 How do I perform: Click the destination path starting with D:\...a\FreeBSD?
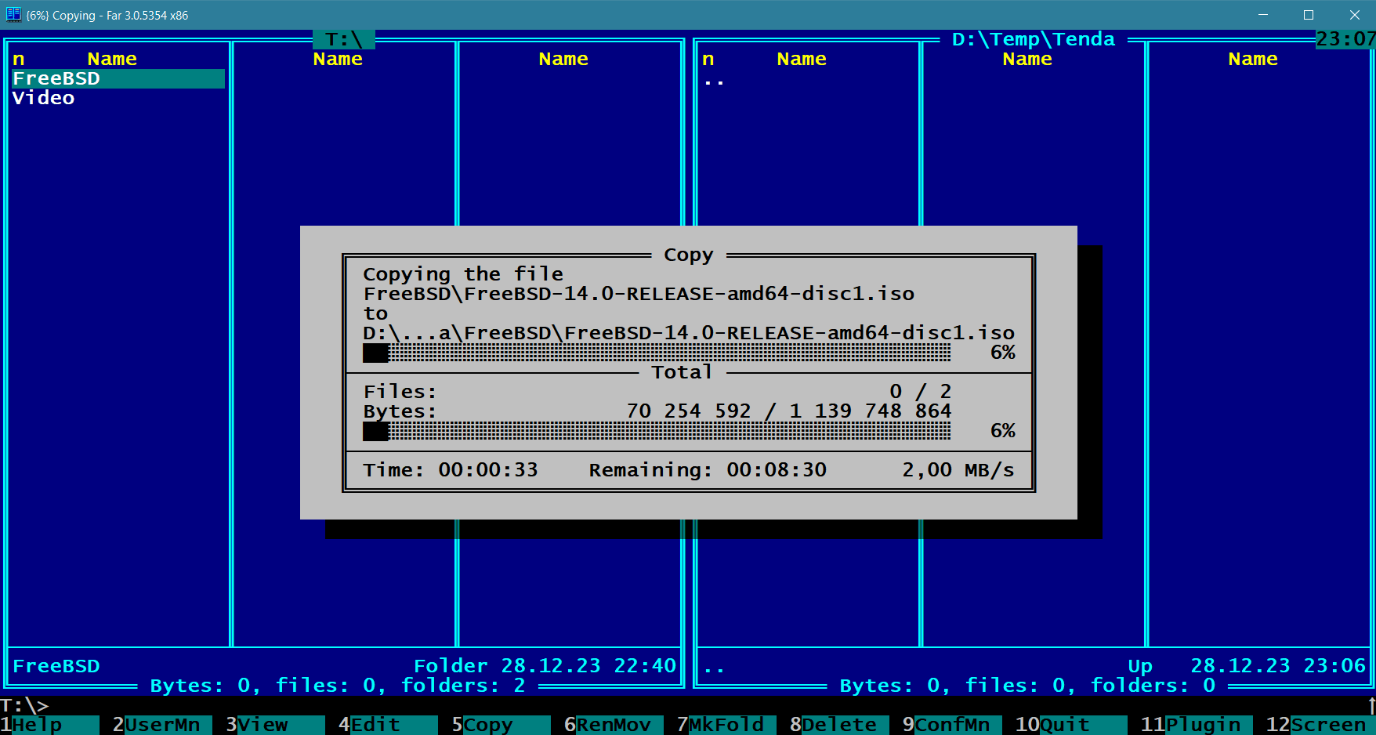tap(689, 333)
